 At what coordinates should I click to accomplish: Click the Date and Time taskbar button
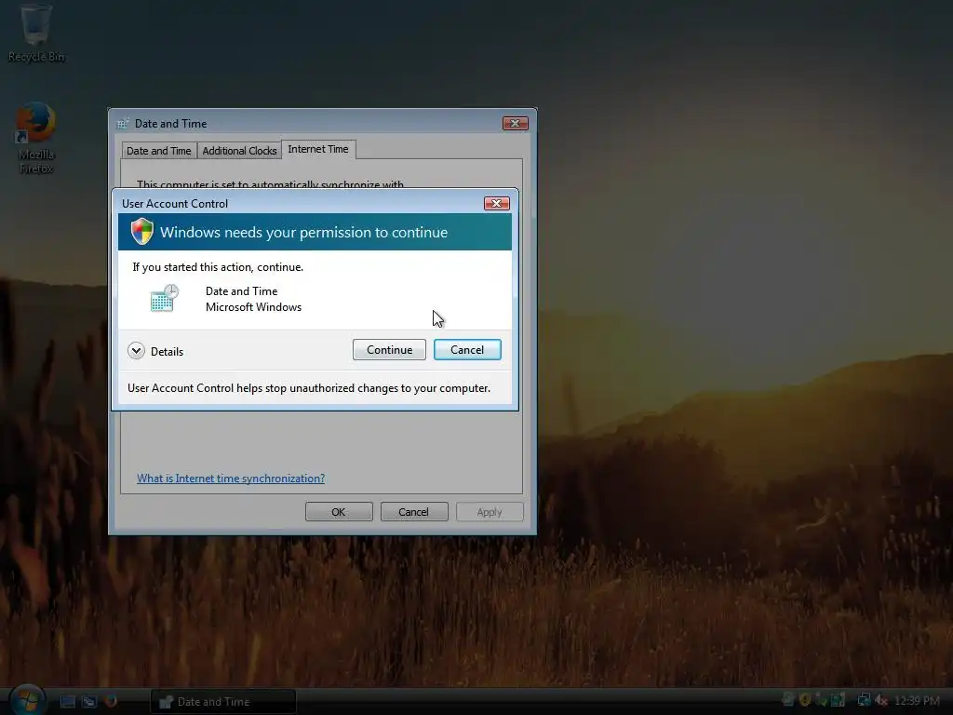(x=223, y=702)
